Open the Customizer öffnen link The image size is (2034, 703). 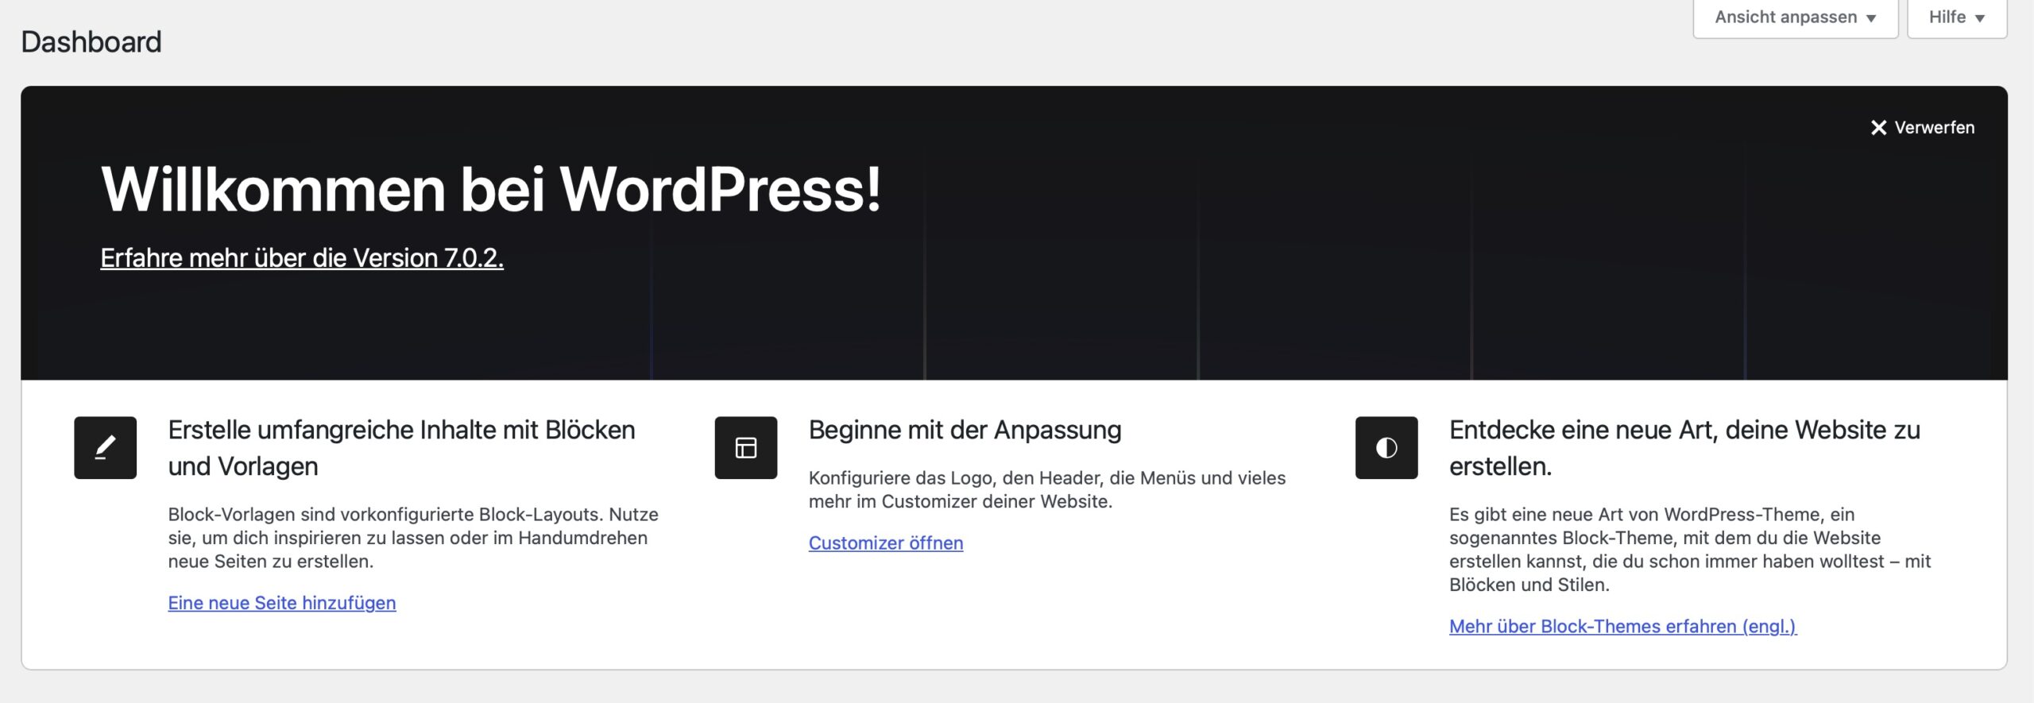pyautogui.click(x=886, y=543)
